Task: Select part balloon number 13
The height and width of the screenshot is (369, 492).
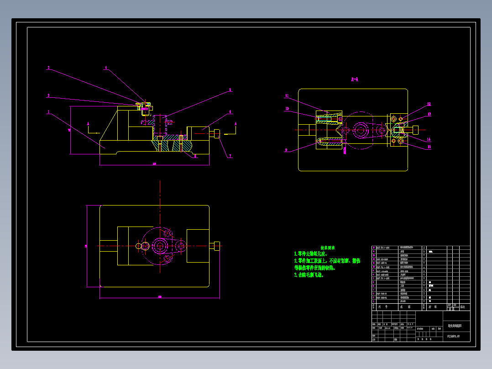Action: tap(429, 114)
